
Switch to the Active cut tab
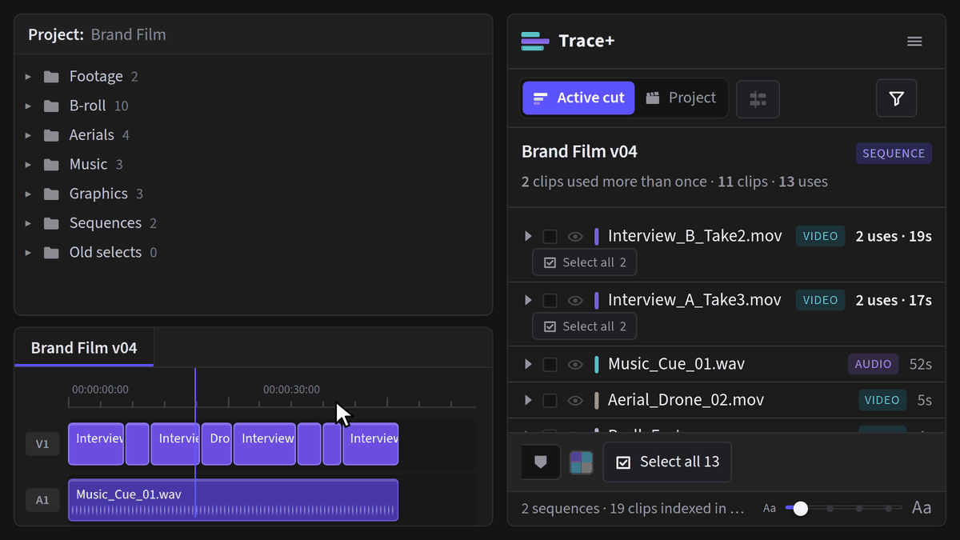click(578, 98)
